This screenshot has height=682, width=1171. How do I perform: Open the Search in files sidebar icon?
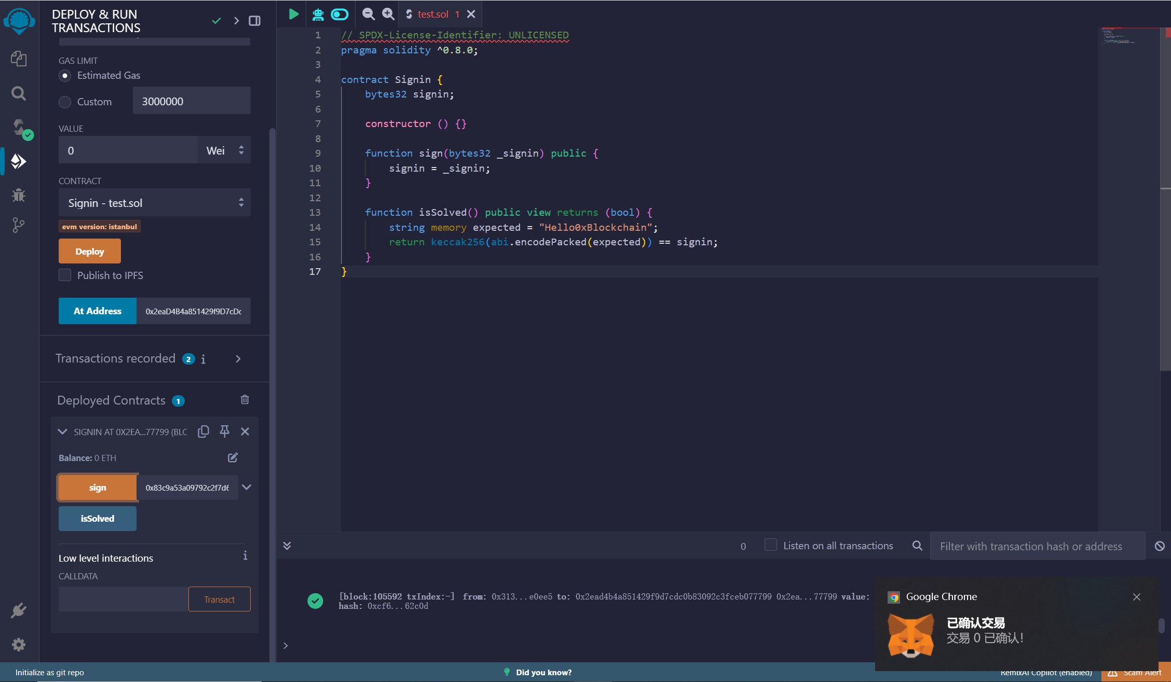tap(19, 93)
